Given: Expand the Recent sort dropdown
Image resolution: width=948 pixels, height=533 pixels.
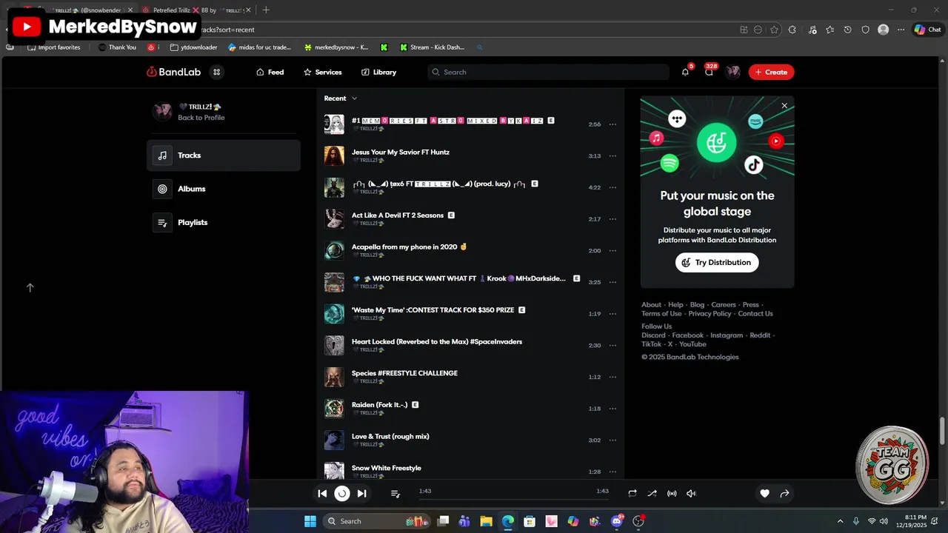Looking at the screenshot, I should click(341, 98).
